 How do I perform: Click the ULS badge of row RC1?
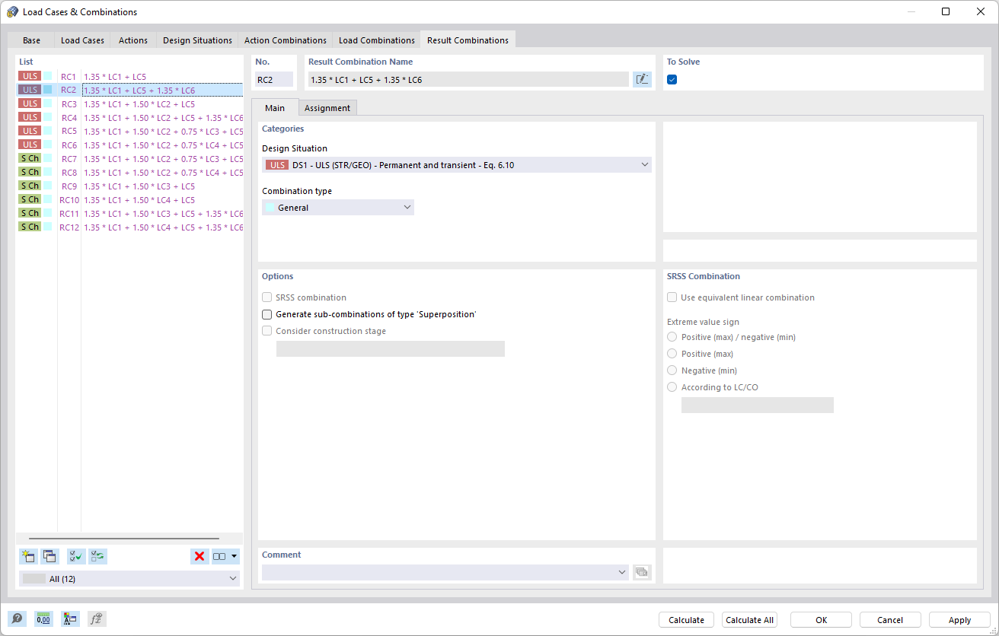(x=30, y=76)
